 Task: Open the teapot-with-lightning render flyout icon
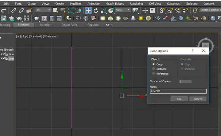[x=19, y=18]
